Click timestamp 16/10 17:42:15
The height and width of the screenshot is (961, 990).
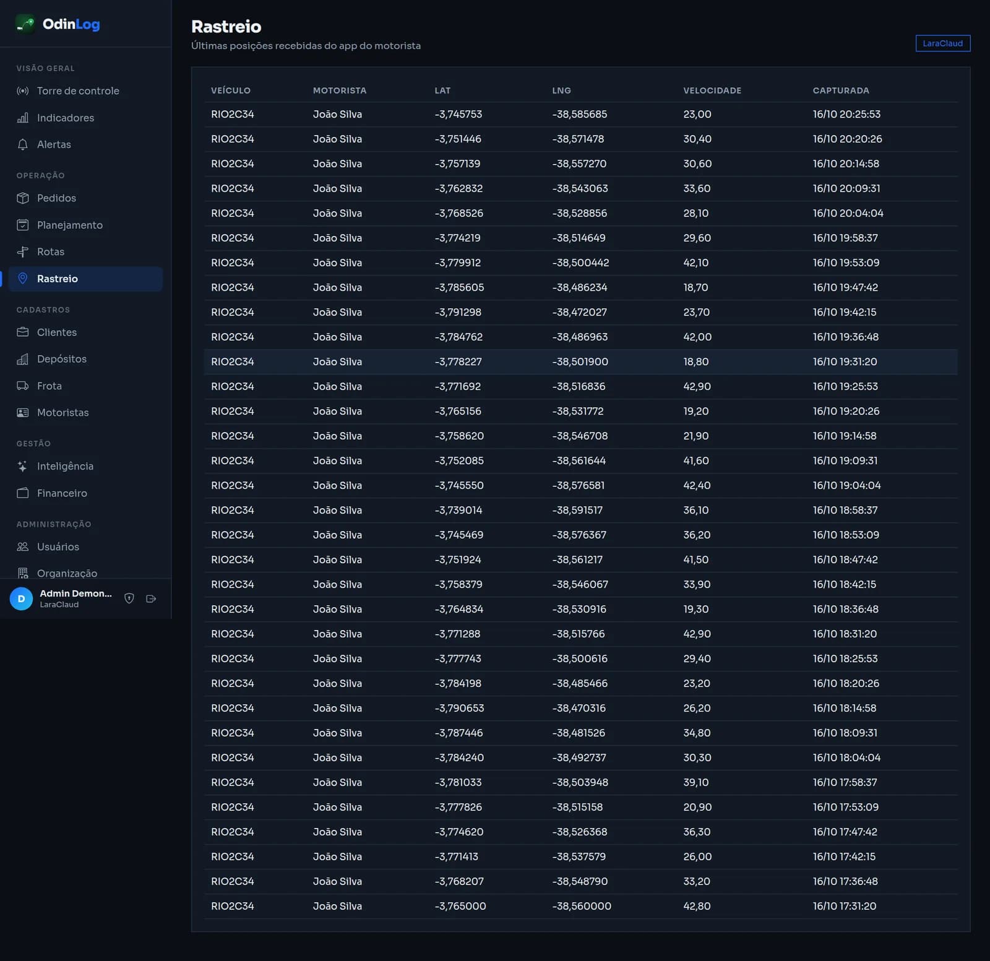pyautogui.click(x=844, y=857)
